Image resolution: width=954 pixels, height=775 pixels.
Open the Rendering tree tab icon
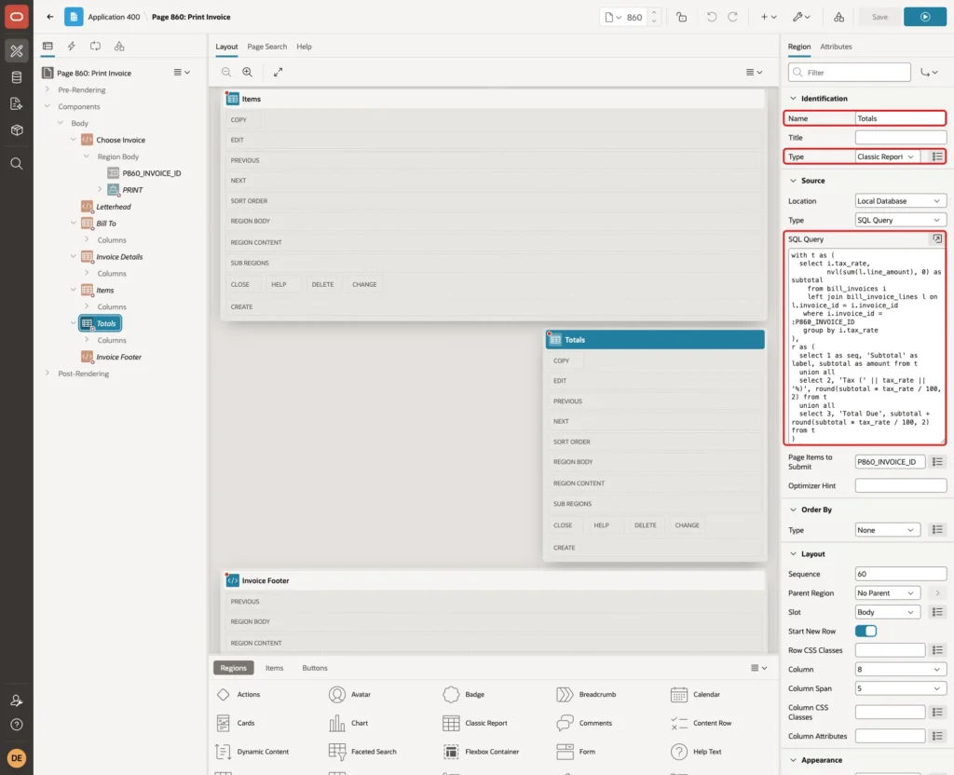coord(48,47)
